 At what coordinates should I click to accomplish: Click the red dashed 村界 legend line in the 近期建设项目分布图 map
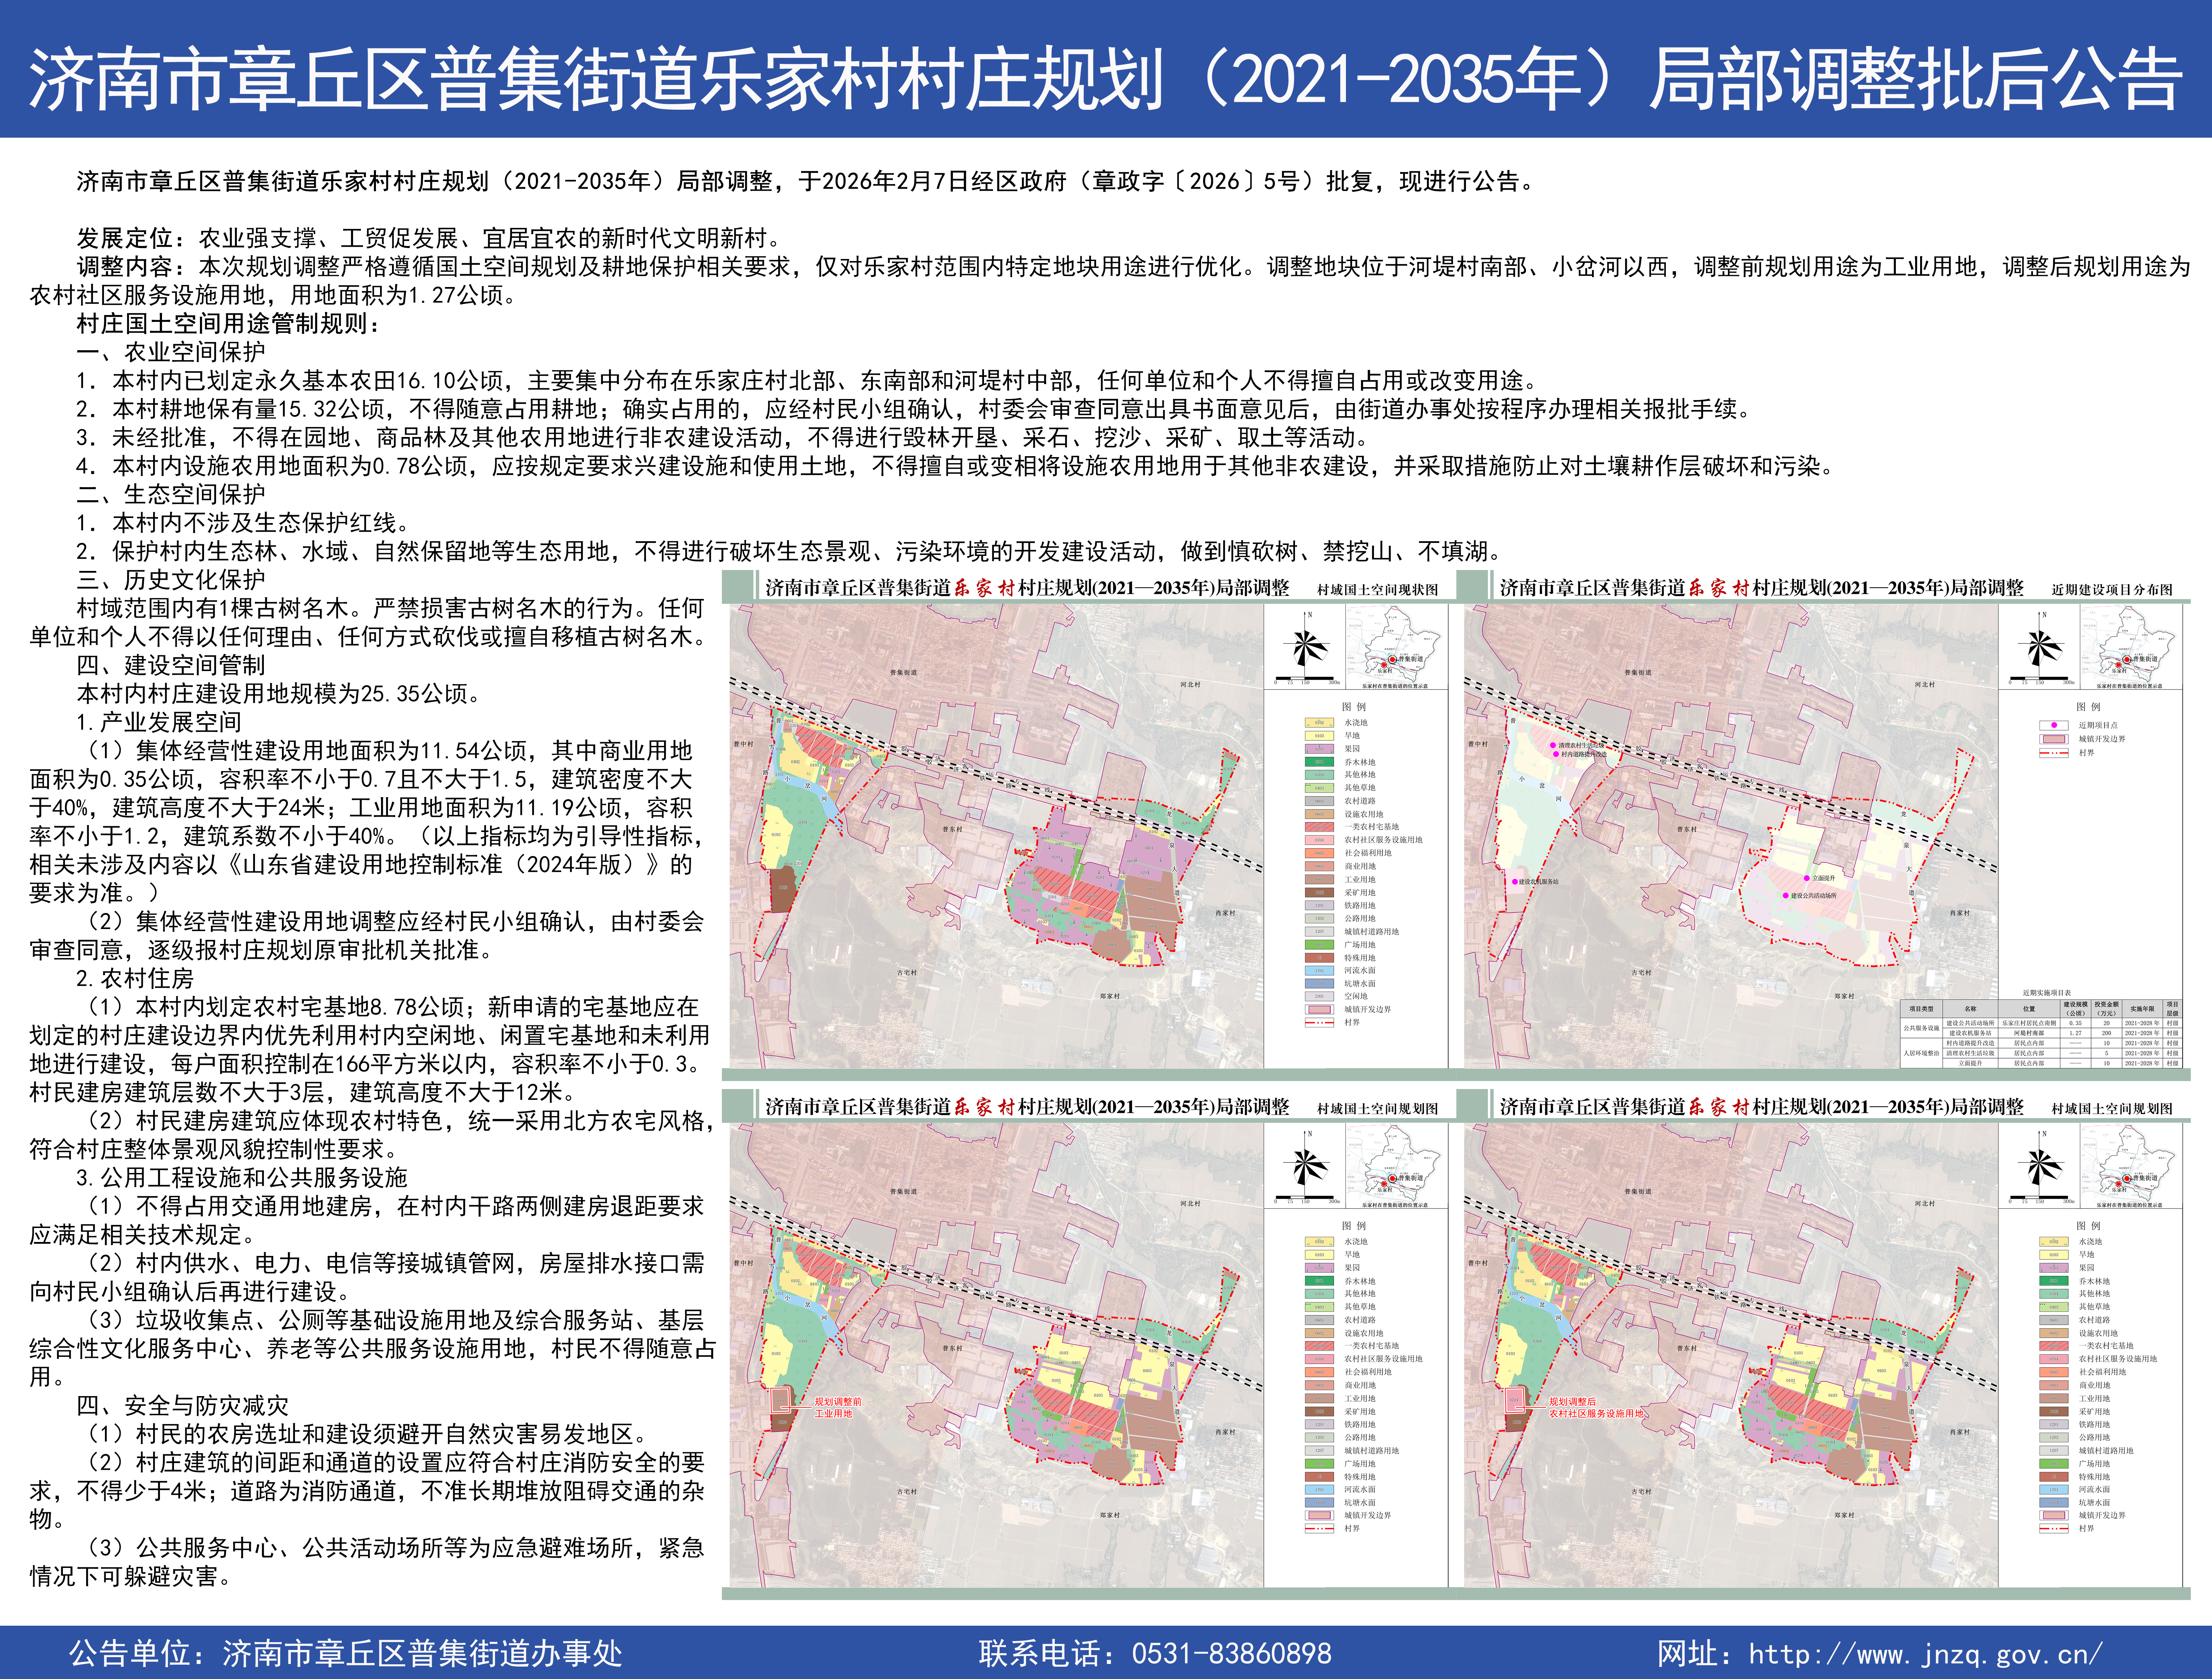[2054, 753]
